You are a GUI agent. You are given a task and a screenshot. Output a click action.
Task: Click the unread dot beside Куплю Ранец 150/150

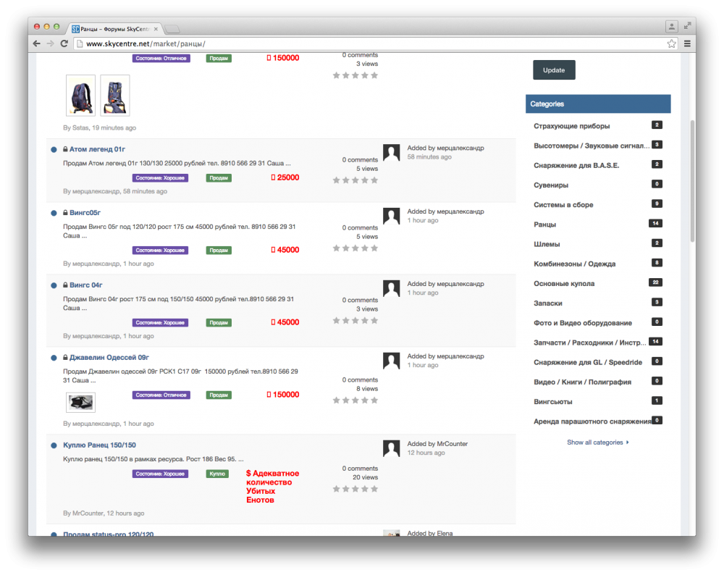point(54,445)
